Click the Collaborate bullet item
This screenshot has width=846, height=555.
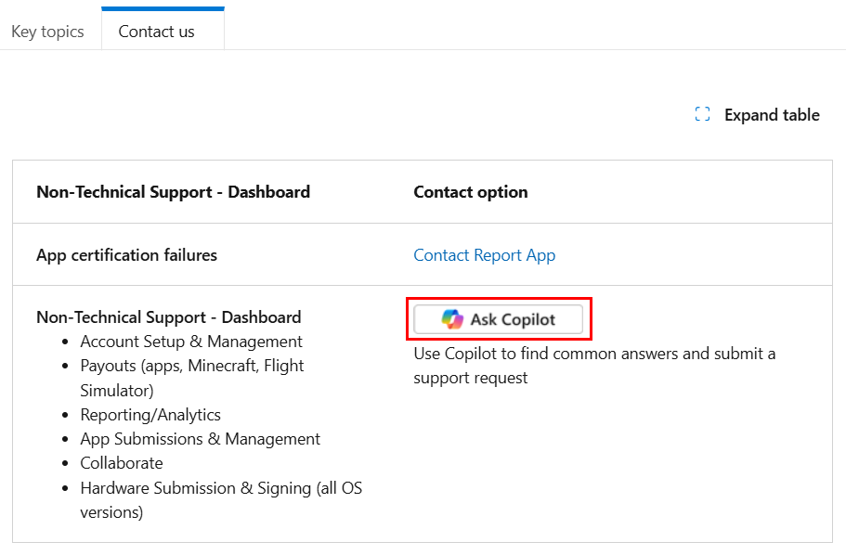121,462
